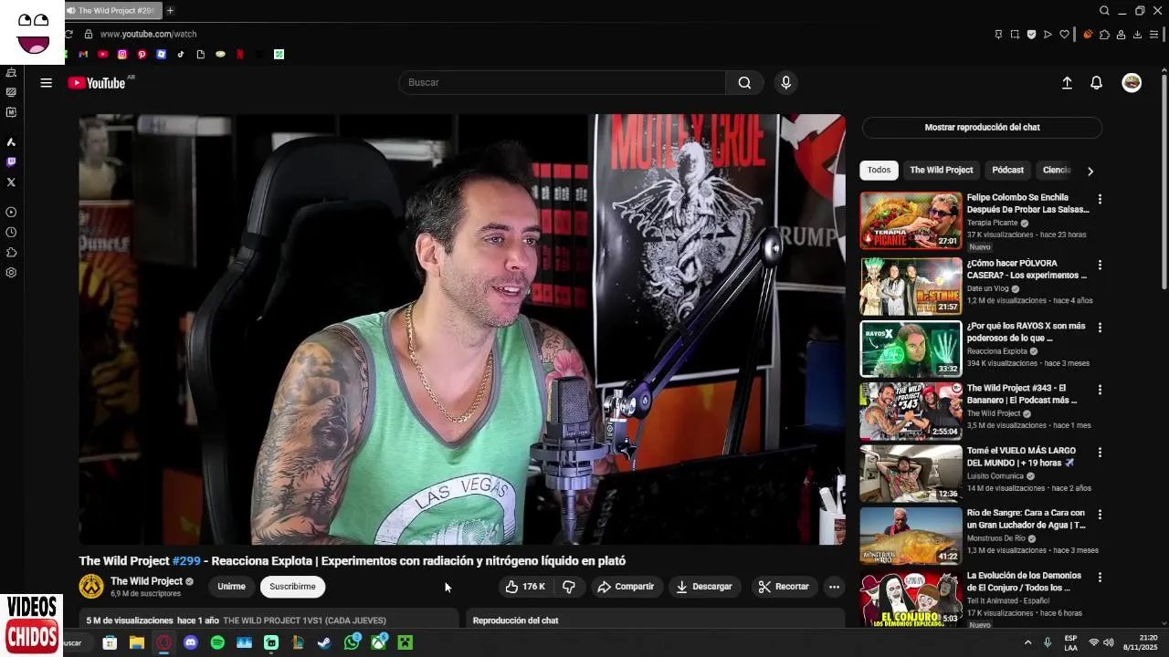Screen dimensions: 1169x657
Task: Open the YouTube guide hamburger menu
Action: pos(46,82)
